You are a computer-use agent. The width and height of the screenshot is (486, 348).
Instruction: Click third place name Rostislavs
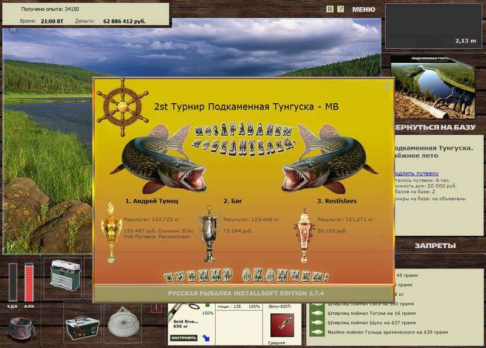[337, 201]
